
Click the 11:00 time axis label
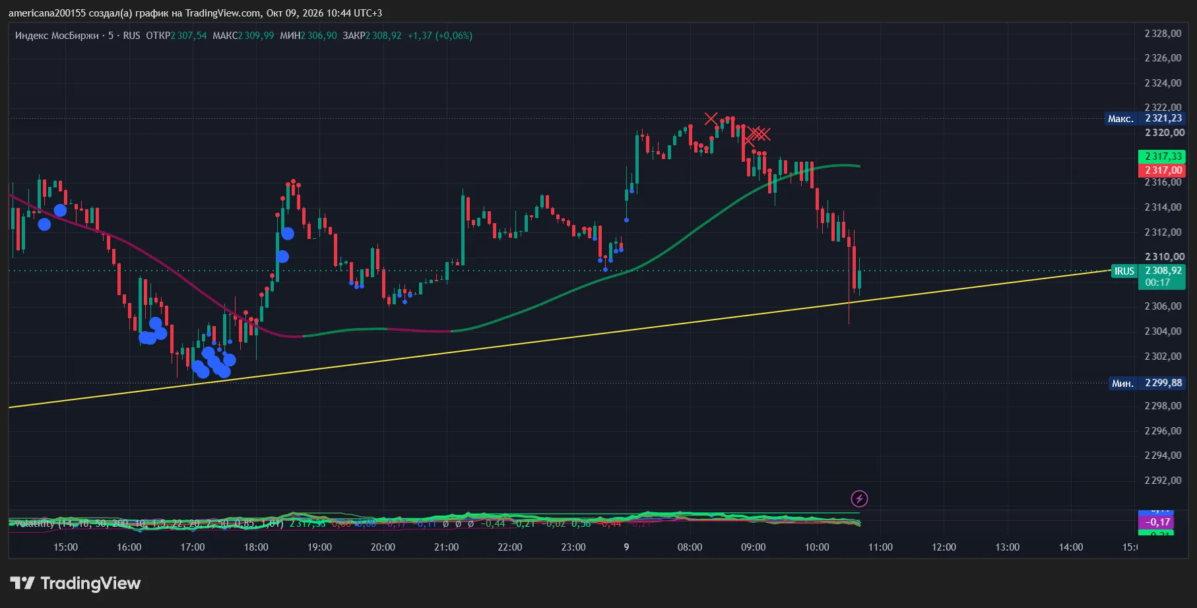(880, 547)
